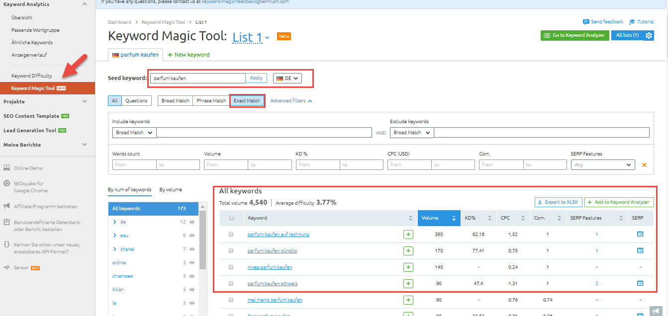Toggle eye icon for 'de' group
The width and height of the screenshot is (668, 316).
tap(192, 222)
